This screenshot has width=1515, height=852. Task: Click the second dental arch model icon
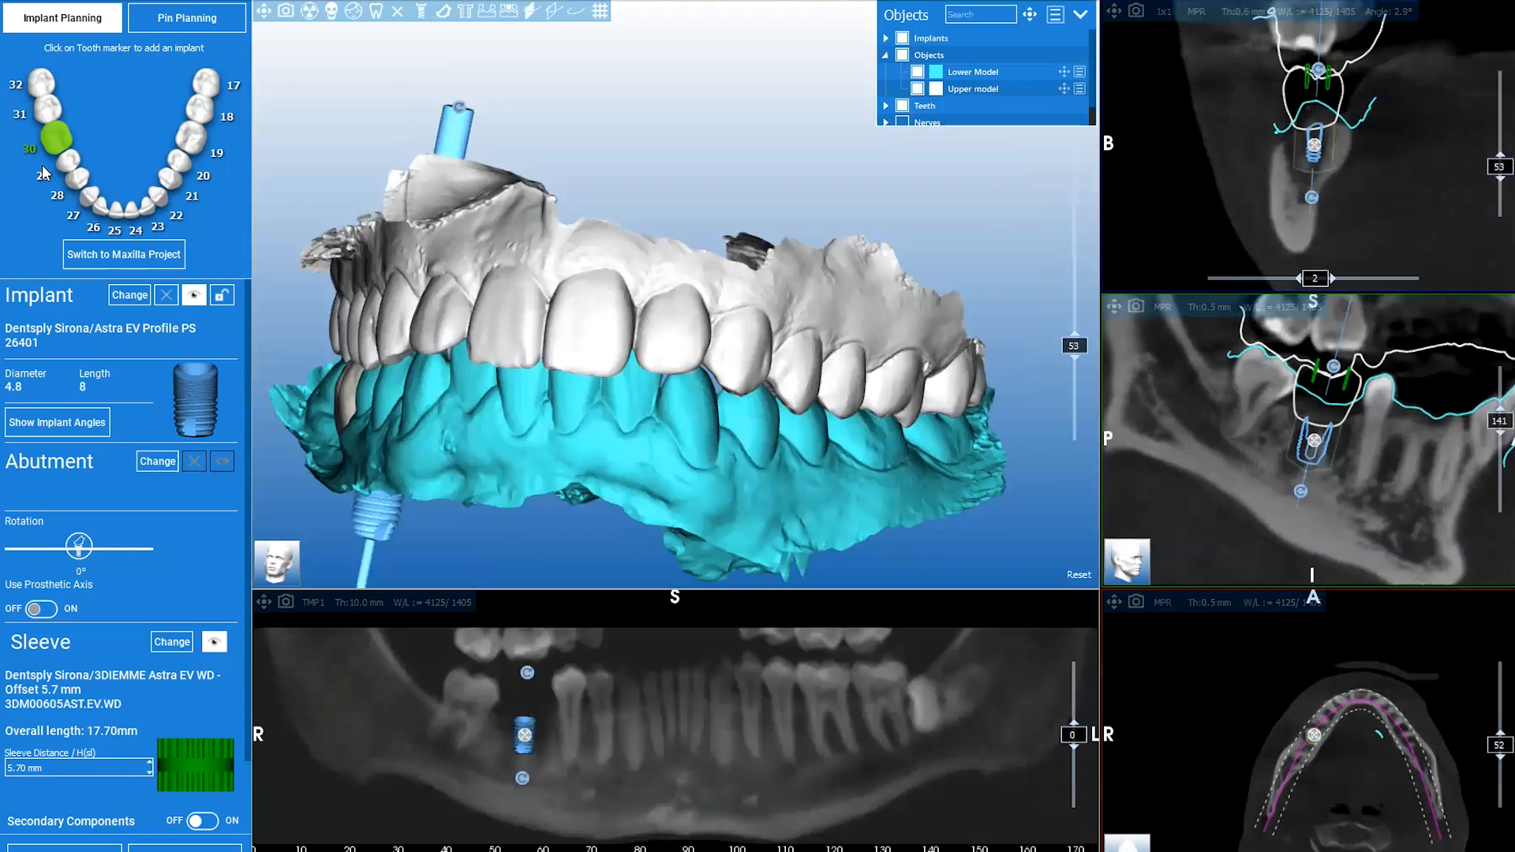509,11
